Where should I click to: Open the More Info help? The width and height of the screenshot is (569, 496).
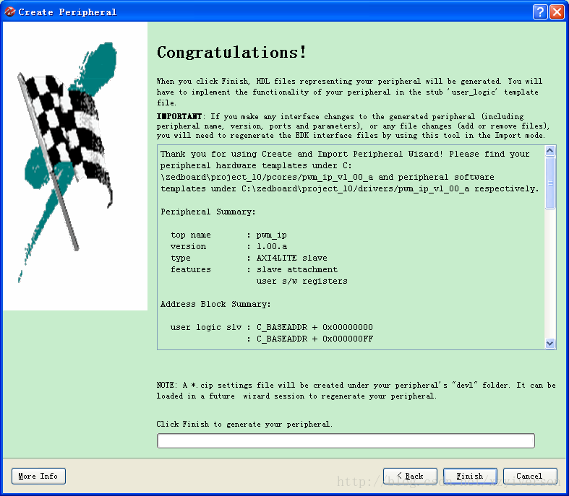(38, 476)
